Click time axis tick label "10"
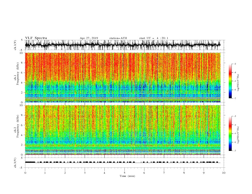 (x=224, y=173)
